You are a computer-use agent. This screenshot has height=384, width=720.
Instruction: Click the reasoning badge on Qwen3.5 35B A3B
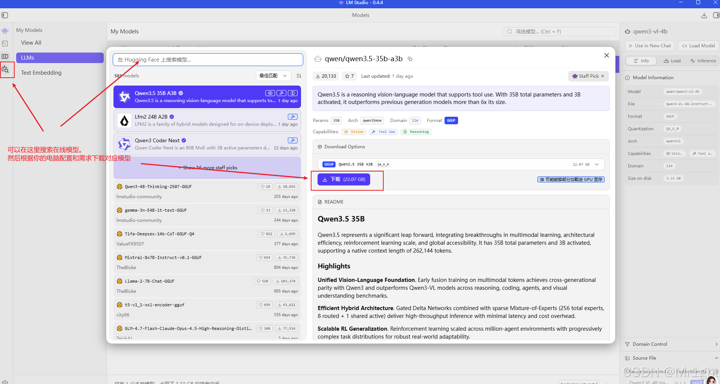tap(293, 93)
